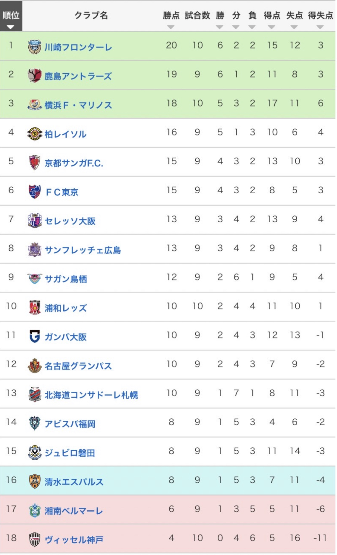Sort by 得失点 column arrow

tap(320, 27)
